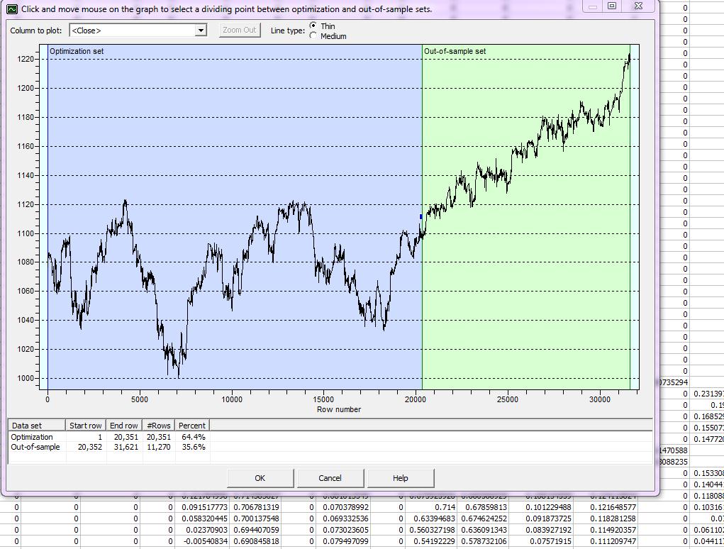Click the graph app icon in title bar

[x=12, y=9]
